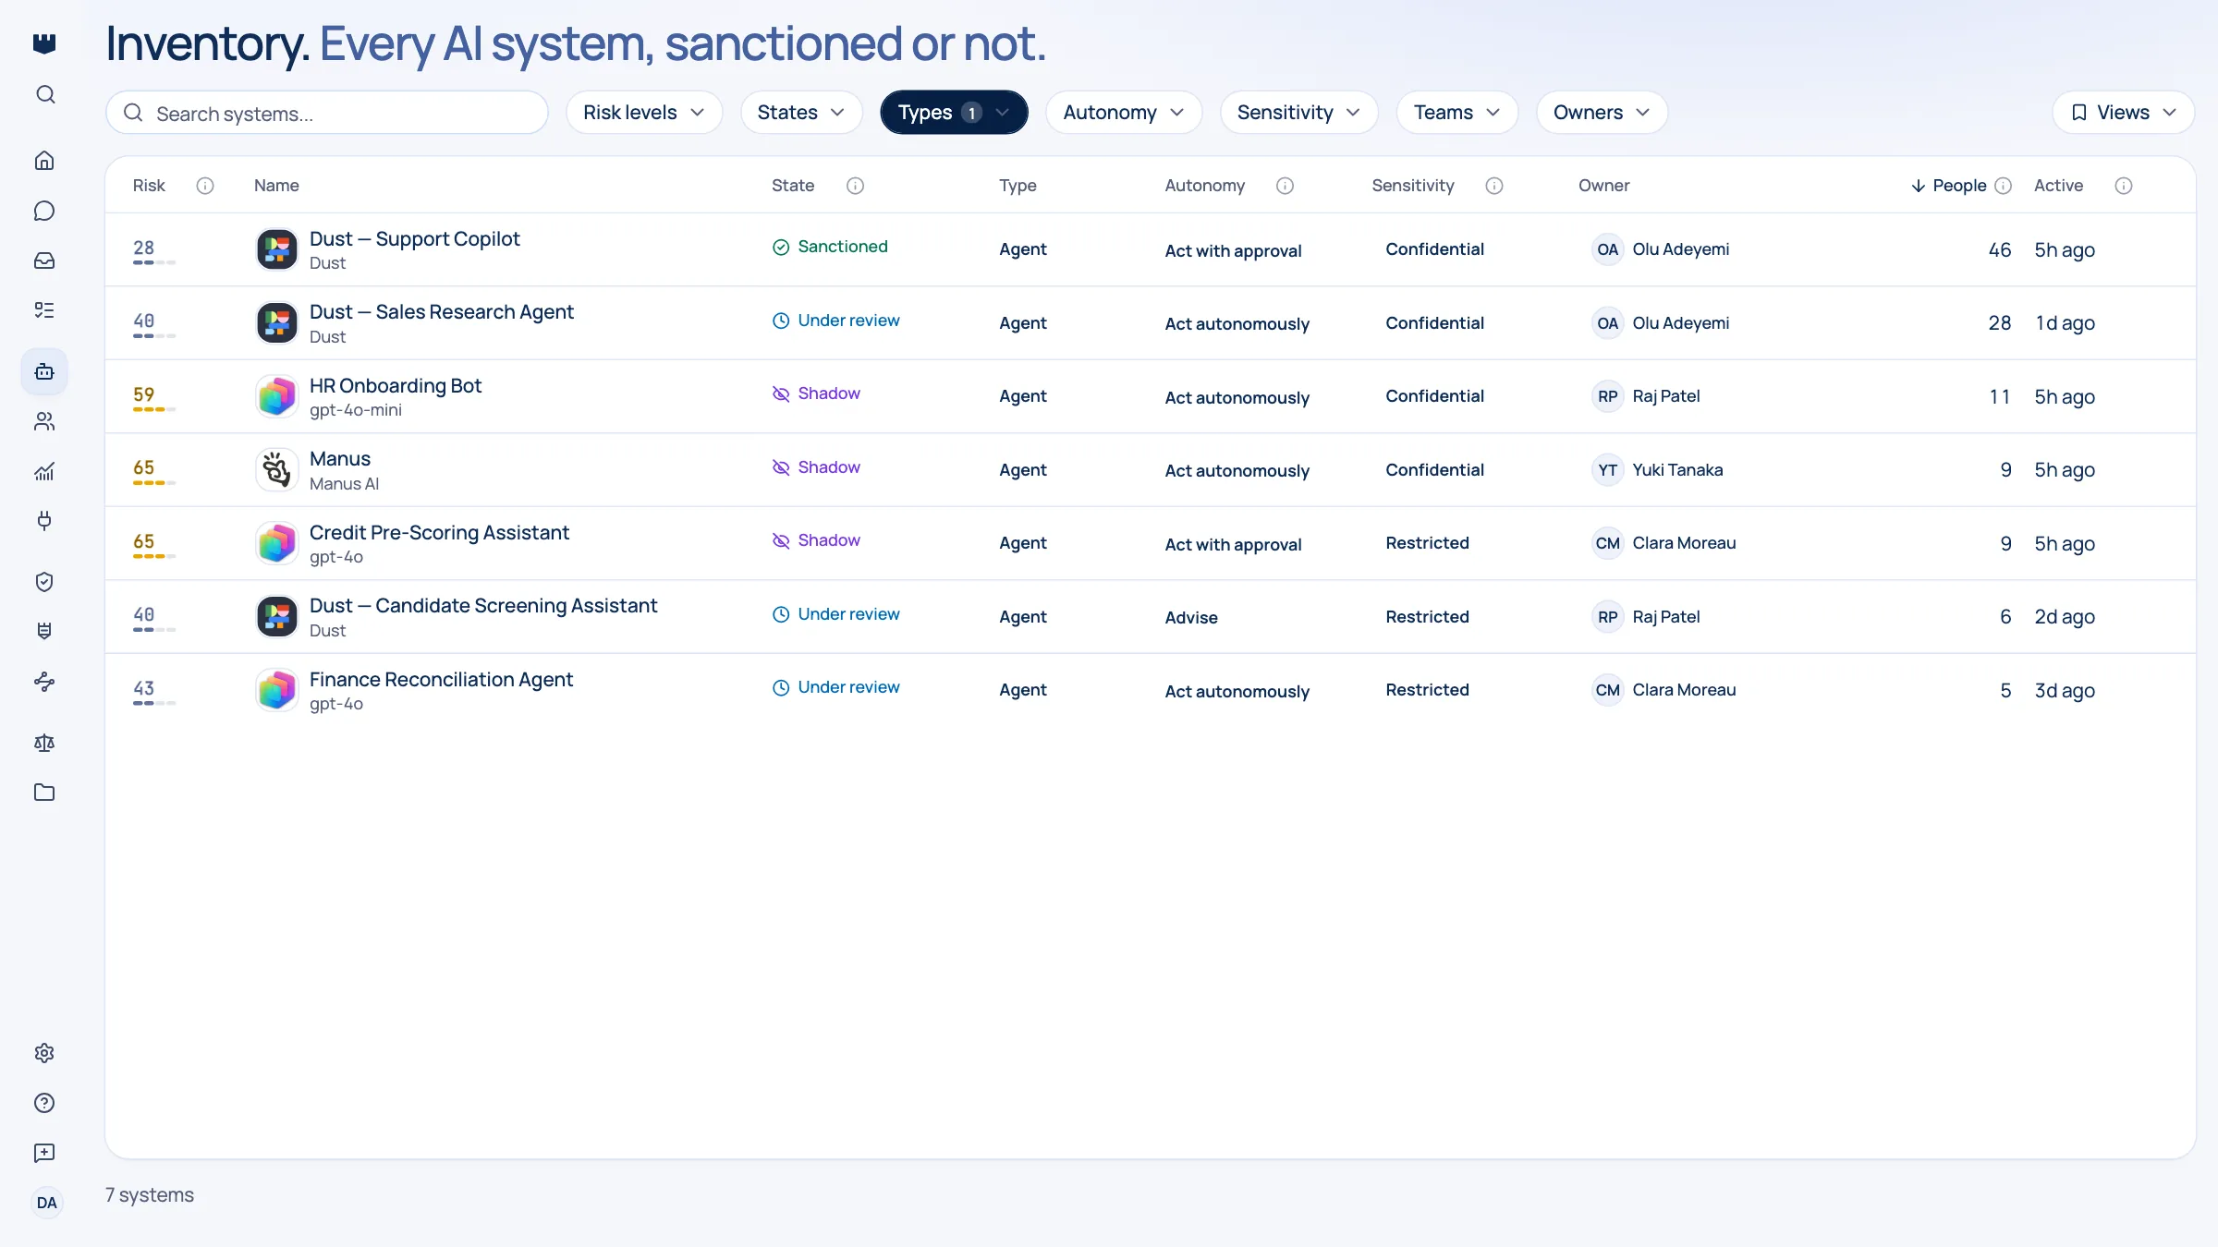
Task: Click the Credit Pre-Scoring Assistant name
Action: click(439, 533)
